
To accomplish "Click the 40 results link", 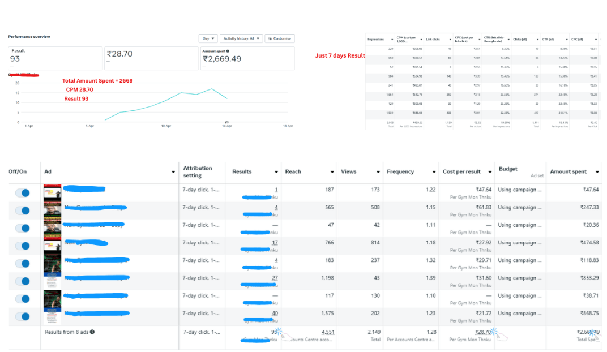I will pyautogui.click(x=275, y=314).
